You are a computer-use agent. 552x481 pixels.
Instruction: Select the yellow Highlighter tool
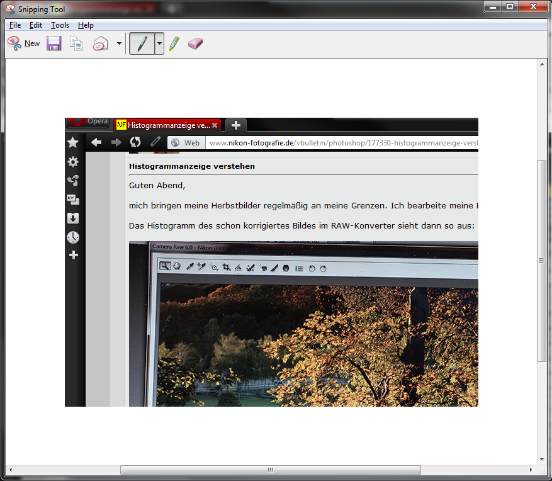pos(174,43)
